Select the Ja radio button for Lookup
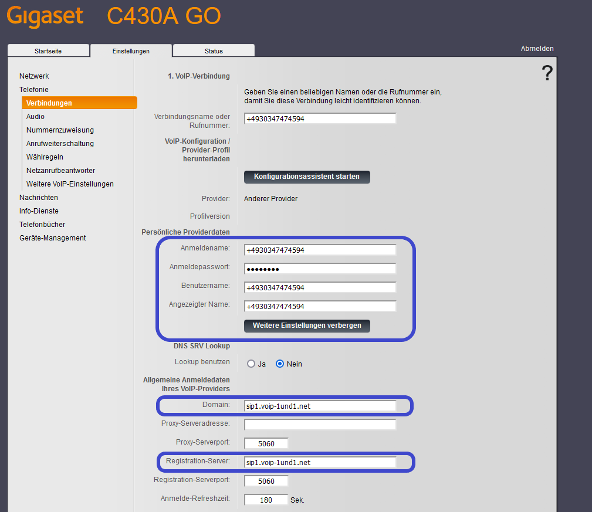Viewport: 592px width, 512px height. [x=251, y=364]
